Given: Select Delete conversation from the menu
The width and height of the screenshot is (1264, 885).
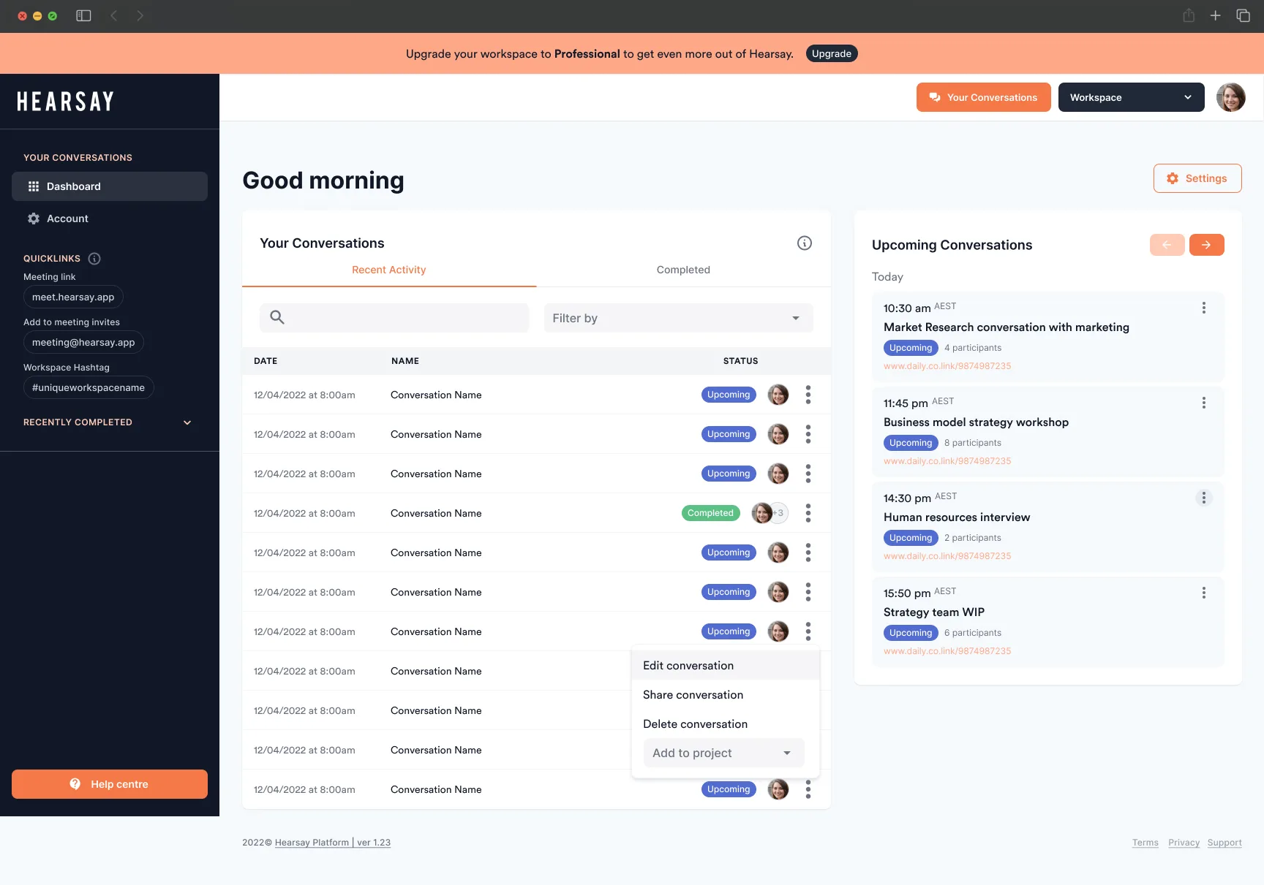Looking at the screenshot, I should tap(725, 723).
